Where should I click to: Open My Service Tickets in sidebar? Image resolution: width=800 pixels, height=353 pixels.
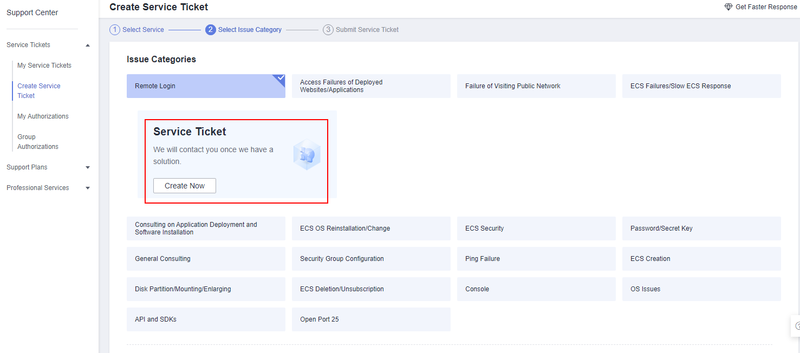pyautogui.click(x=44, y=66)
